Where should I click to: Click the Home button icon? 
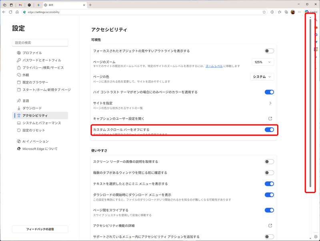(17, 12)
